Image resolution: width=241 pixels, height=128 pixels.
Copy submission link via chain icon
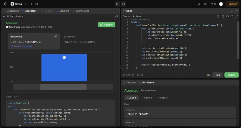(117, 16)
